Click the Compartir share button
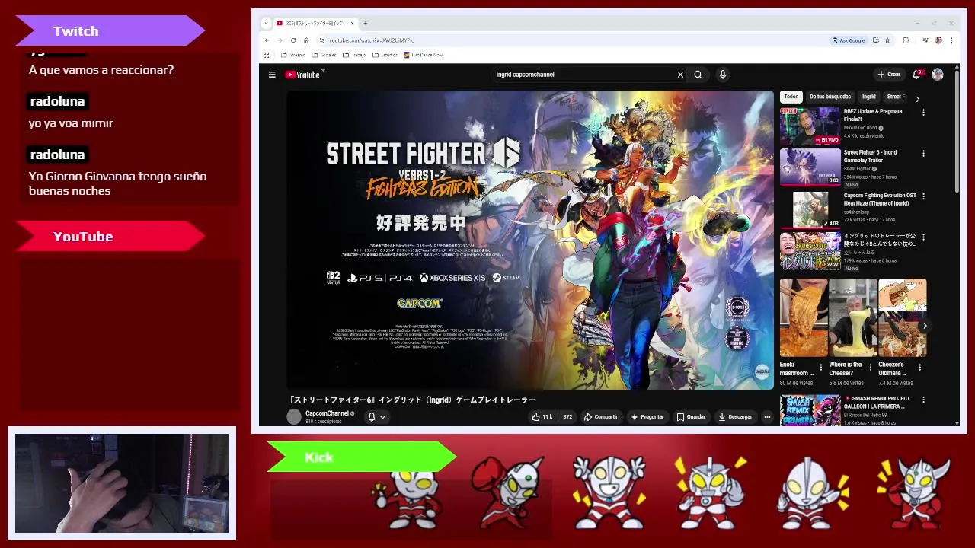Image resolution: width=975 pixels, height=548 pixels. (x=600, y=417)
